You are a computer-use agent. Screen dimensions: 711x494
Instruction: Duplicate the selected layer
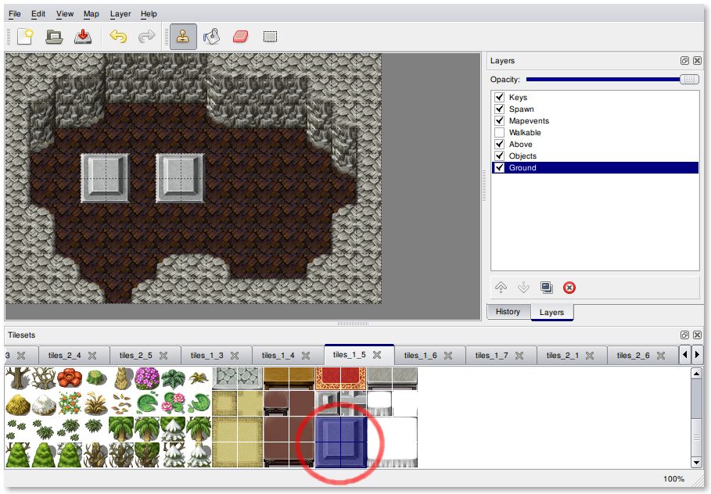pyautogui.click(x=547, y=288)
